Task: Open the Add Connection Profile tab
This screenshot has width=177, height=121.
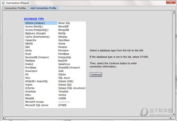Action: point(43,8)
